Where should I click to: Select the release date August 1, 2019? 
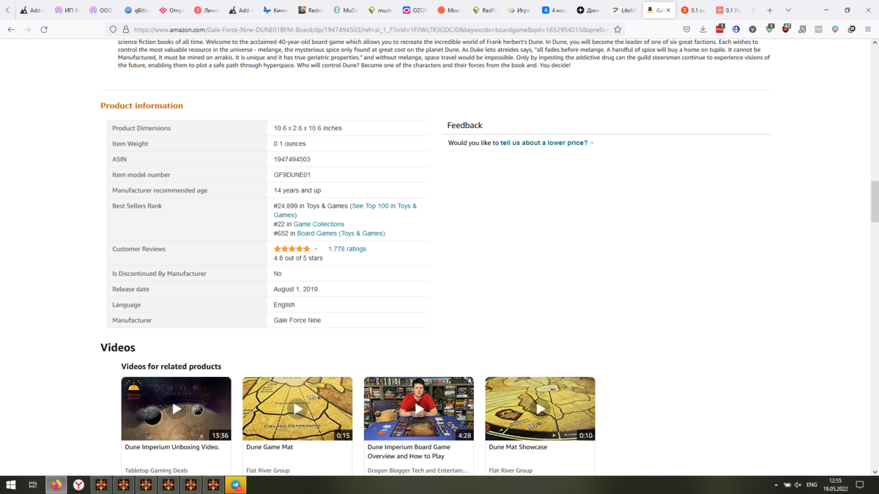point(296,289)
